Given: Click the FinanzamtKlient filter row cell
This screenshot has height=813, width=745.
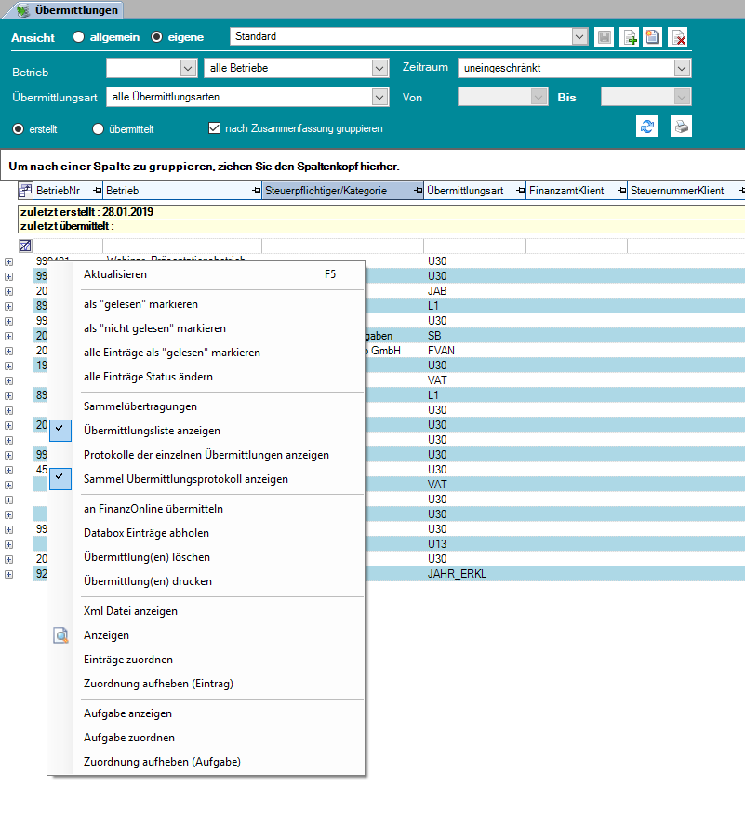Looking at the screenshot, I should coord(577,246).
